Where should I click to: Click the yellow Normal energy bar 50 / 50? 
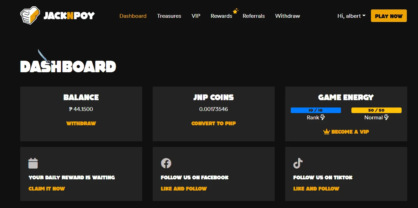377,110
